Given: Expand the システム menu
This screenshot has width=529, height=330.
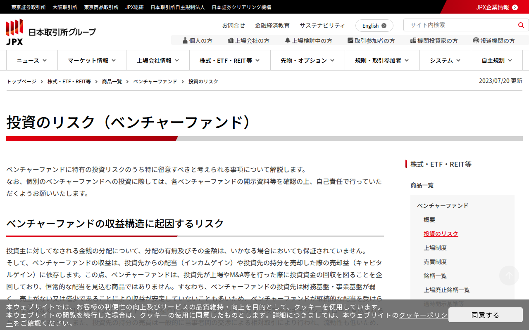Looking at the screenshot, I should 445,61.
